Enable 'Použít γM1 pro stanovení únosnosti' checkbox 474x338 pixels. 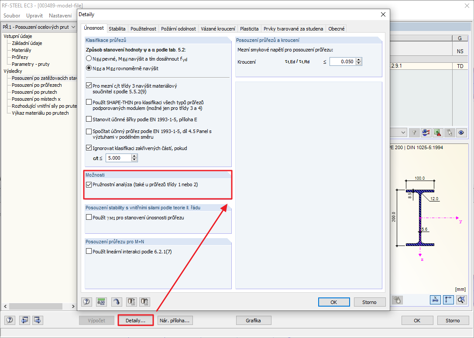coord(89,217)
